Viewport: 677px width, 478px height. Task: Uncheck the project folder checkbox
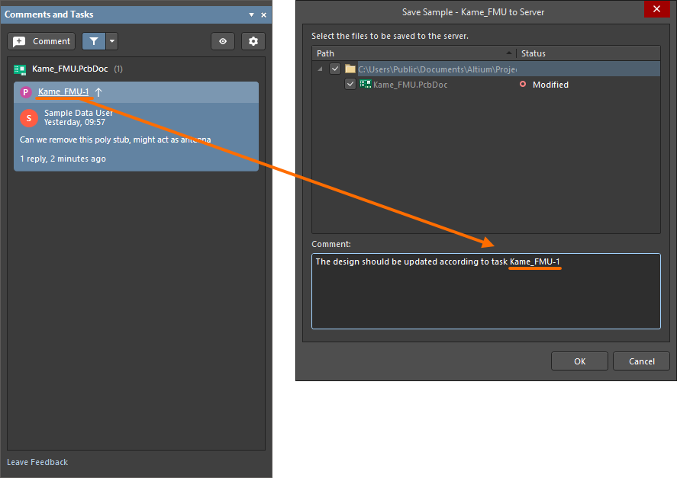[335, 69]
